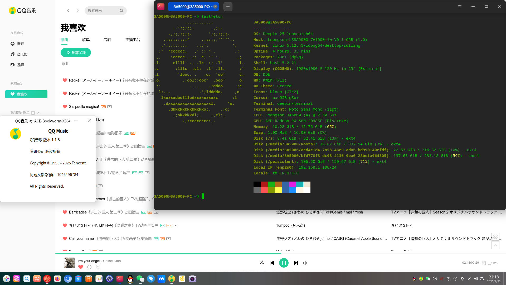Show lyrics with the 词 icon
Viewport: 506px width, 285px height.
[484, 263]
